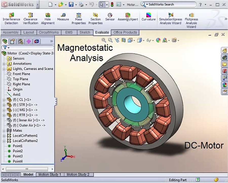Open Mass Properties
Viewport: 228px width, 183px height.
[79, 19]
